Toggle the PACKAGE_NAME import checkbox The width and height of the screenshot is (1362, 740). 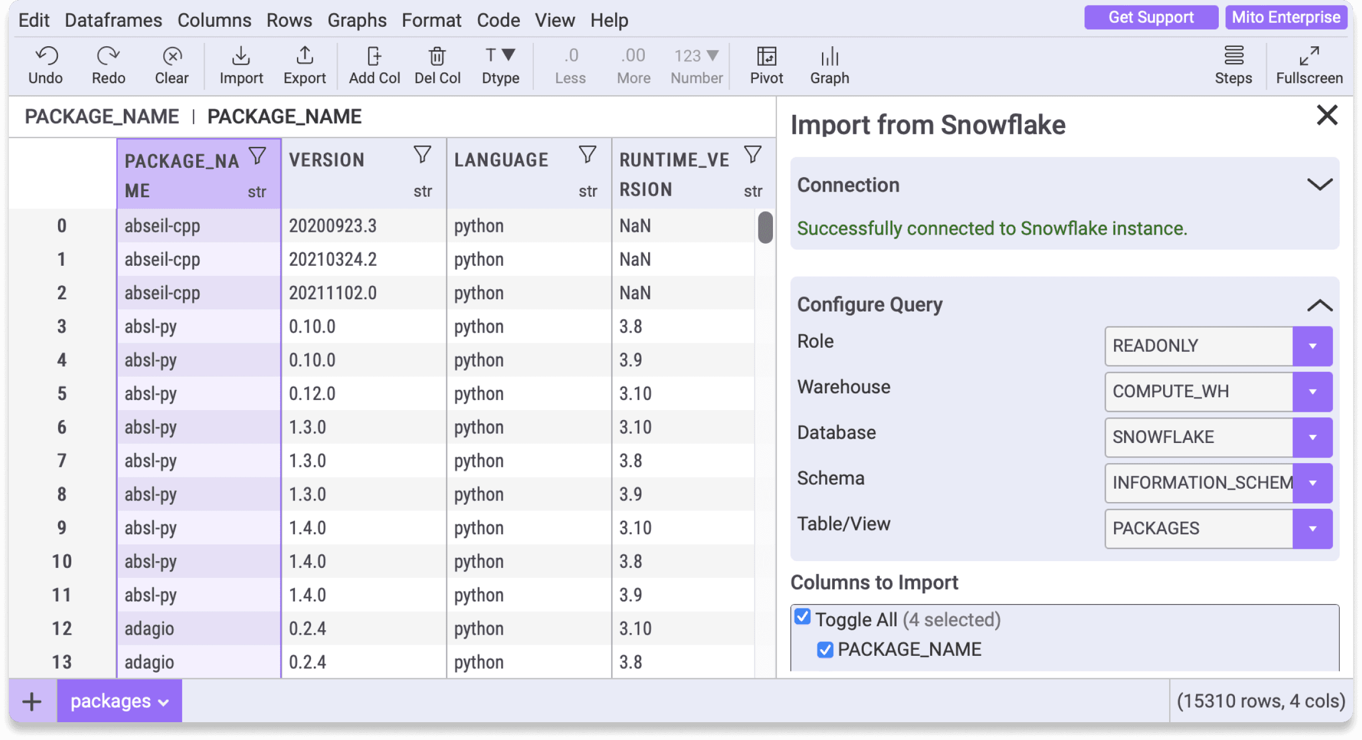825,649
